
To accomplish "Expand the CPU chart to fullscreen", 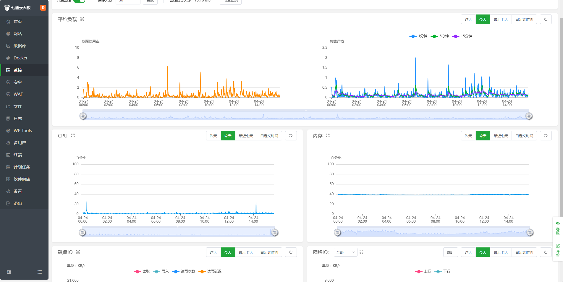I will click(x=73, y=135).
